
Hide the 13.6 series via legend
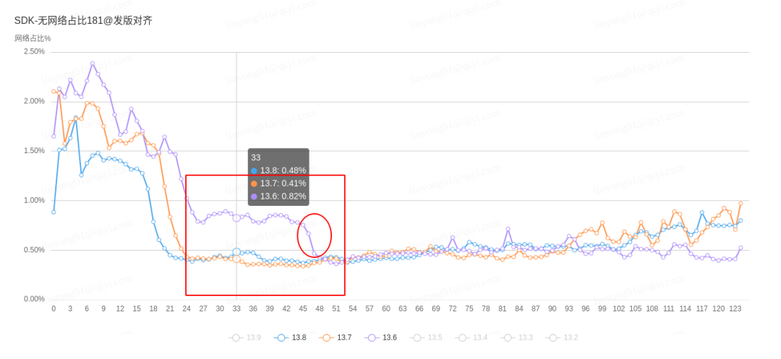(x=380, y=337)
